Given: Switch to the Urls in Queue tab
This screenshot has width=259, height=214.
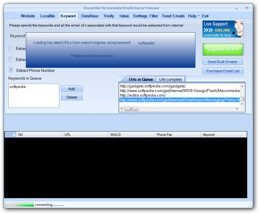Looking at the screenshot, I should coord(141,79).
